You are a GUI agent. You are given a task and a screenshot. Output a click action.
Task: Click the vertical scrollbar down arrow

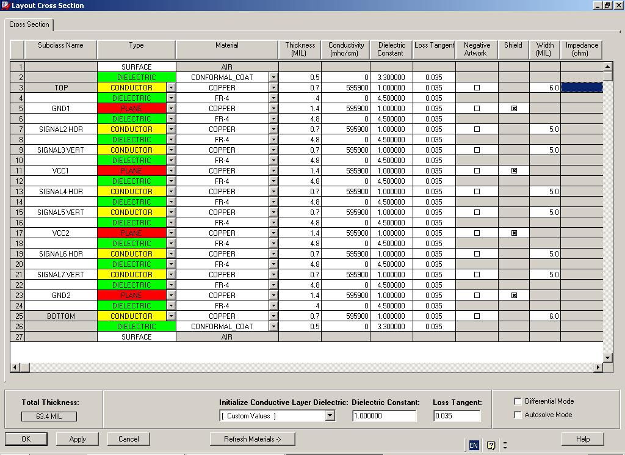coord(607,358)
